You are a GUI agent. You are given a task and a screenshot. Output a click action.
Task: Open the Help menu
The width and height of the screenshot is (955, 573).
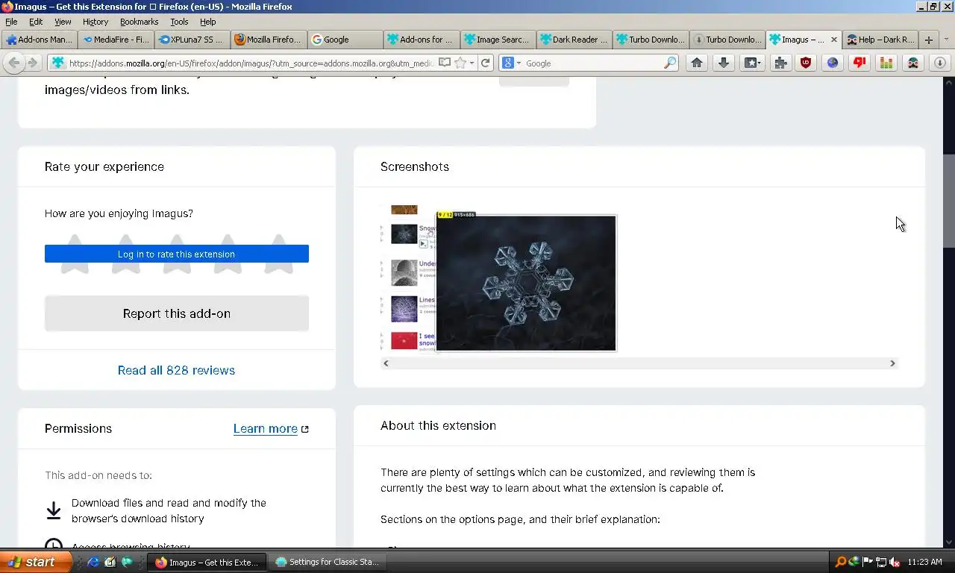pyautogui.click(x=208, y=22)
